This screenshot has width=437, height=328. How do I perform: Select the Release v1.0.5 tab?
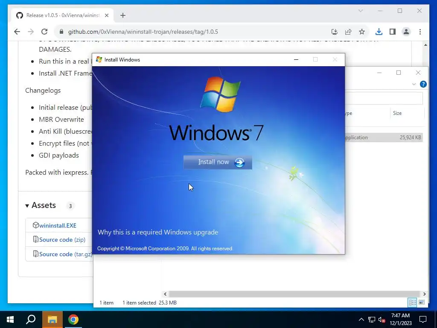point(63,15)
